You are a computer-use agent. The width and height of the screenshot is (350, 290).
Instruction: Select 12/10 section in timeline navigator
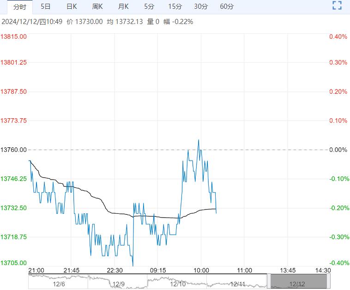pos(177,284)
